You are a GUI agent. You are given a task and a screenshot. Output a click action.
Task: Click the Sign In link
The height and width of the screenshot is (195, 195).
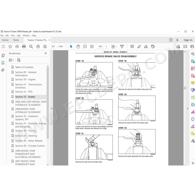[188, 40]
